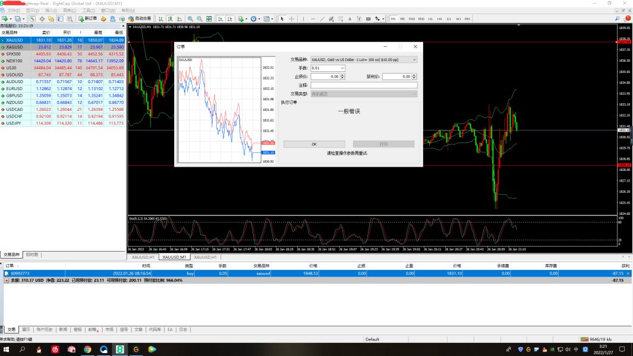The width and height of the screenshot is (633, 356).
Task: Switch to 即时图 tick chart tab
Action: click(x=32, y=255)
